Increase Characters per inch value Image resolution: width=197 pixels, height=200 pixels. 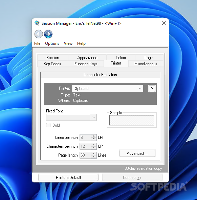pyautogui.click(x=94, y=145)
